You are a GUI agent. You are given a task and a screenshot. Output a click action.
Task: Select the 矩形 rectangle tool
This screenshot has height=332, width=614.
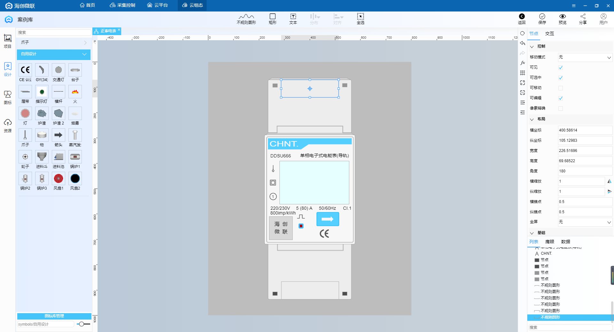tap(272, 19)
